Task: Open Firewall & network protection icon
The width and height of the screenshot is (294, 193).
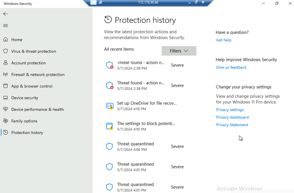Action: 5,74
